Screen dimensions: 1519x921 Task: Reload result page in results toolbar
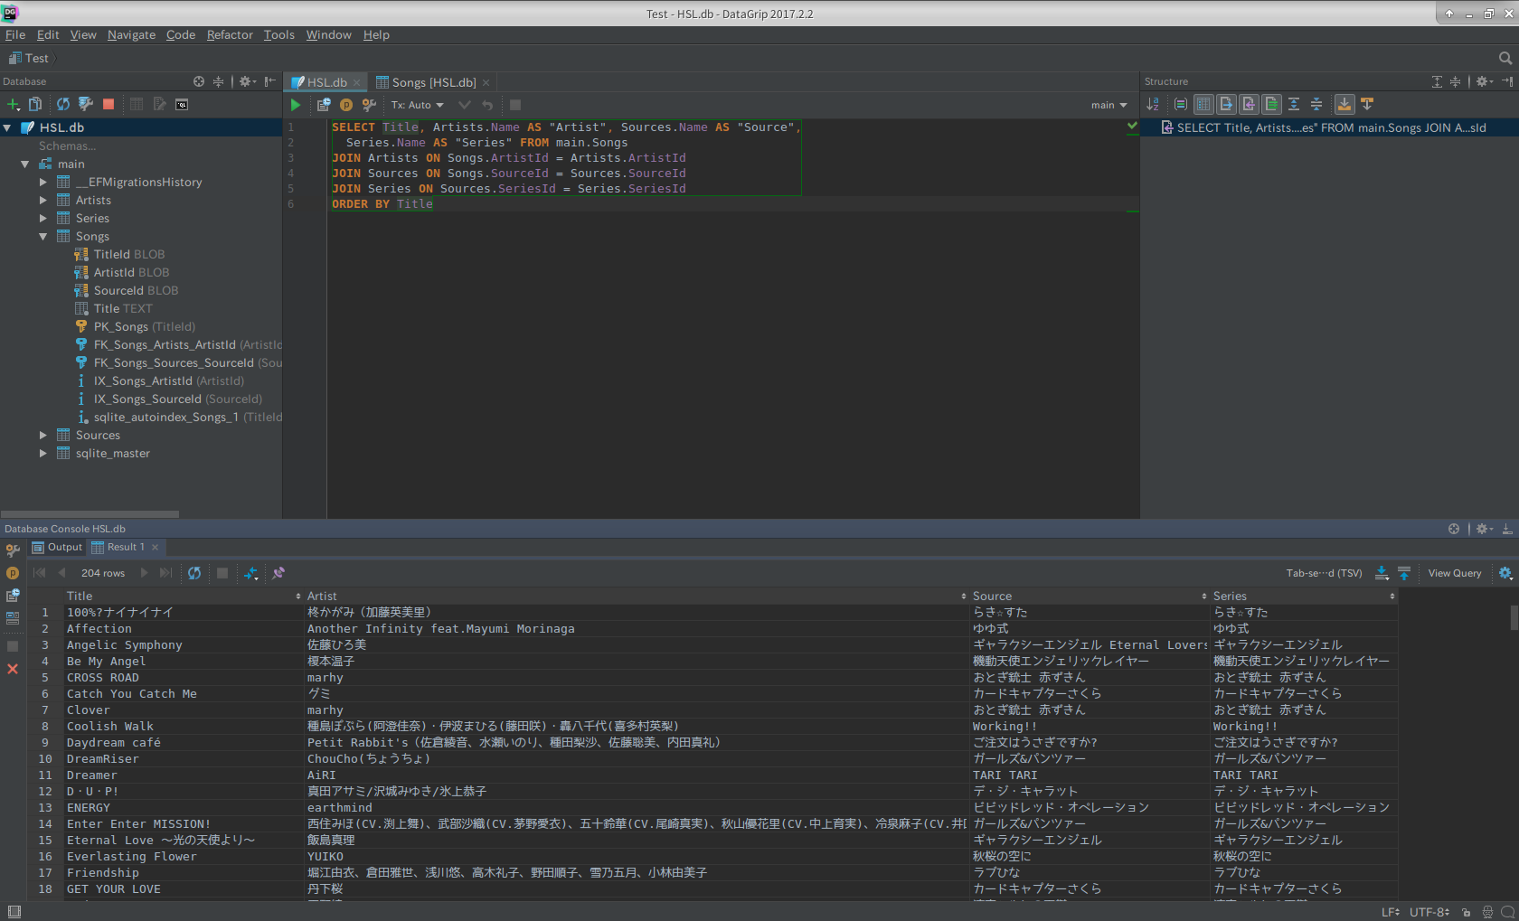(x=194, y=573)
